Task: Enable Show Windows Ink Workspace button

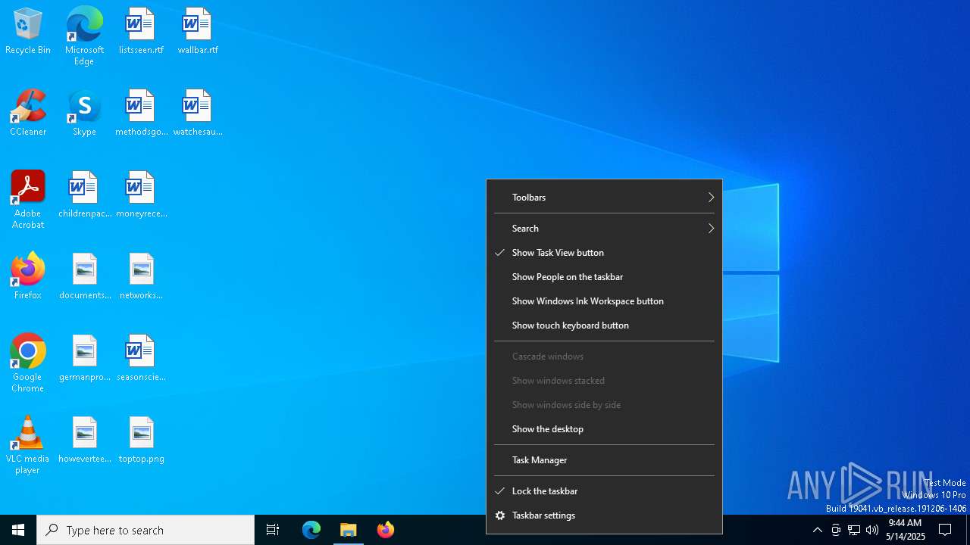Action: [604, 301]
